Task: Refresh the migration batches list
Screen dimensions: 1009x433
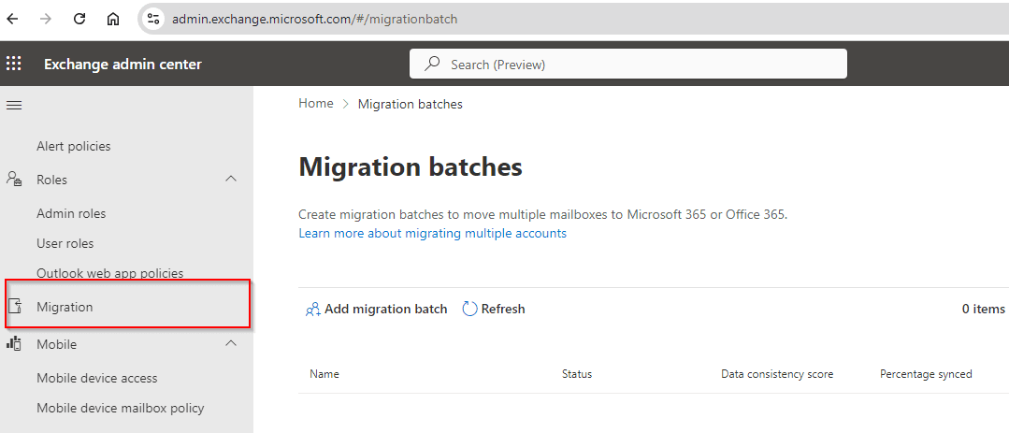Action: click(x=494, y=309)
